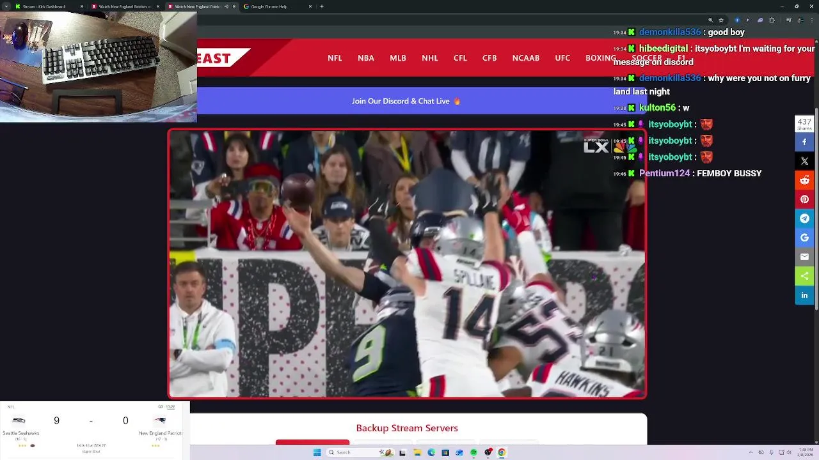The height and width of the screenshot is (460, 819).
Task: Open the Chrome profile avatar
Action: coord(800,20)
